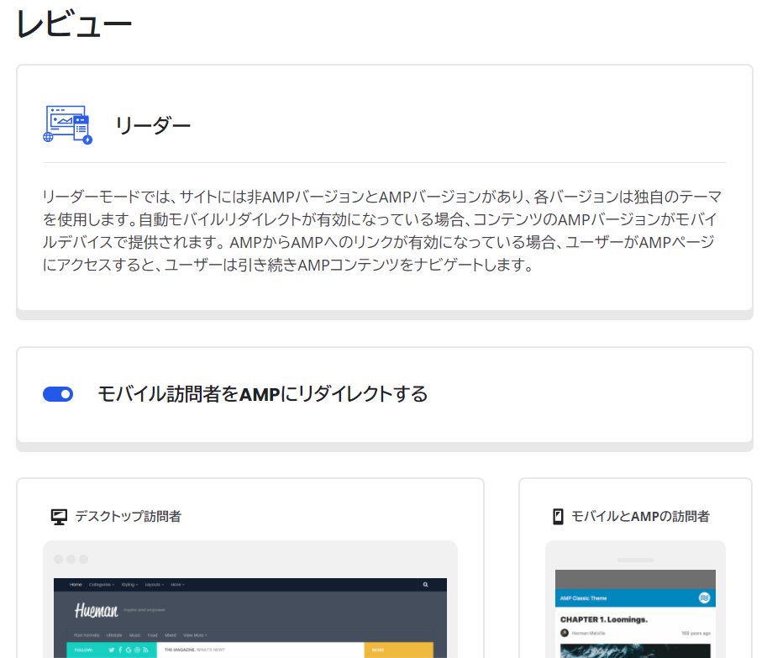The width and height of the screenshot is (767, 658).
Task: Click the Hueman logo in desktop preview
Action: point(97,611)
